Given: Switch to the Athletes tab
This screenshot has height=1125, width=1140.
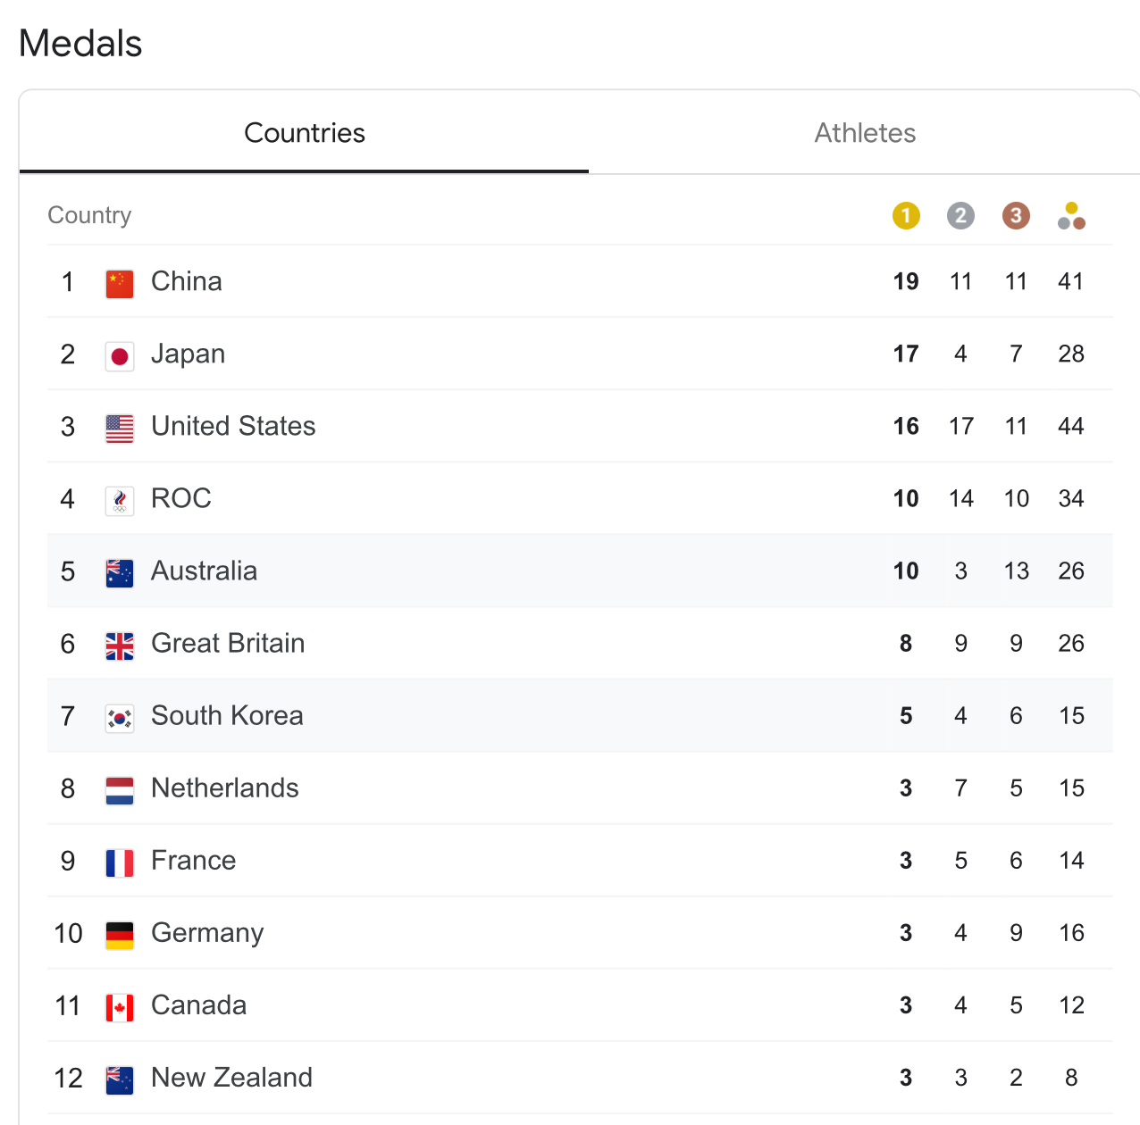Looking at the screenshot, I should [865, 133].
